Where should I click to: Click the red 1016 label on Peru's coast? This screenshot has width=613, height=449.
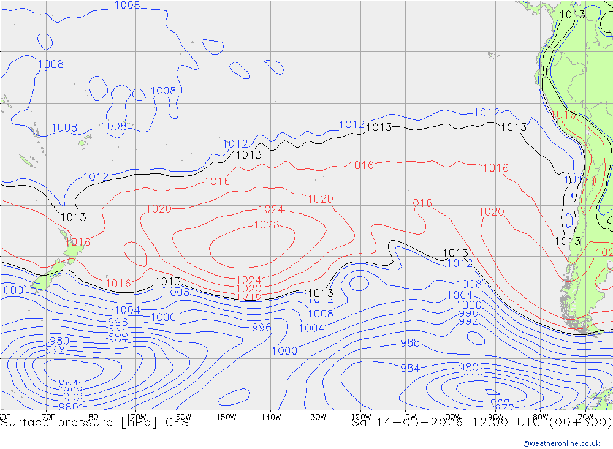[563, 115]
